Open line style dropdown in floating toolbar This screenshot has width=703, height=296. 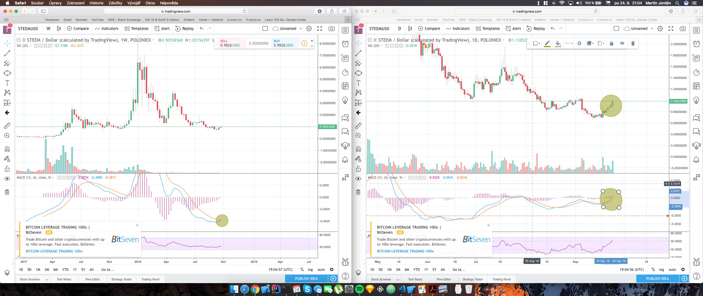coord(569,43)
